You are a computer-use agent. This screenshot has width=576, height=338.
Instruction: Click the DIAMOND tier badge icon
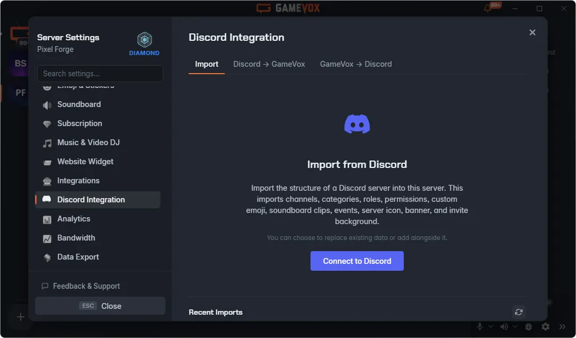pyautogui.click(x=145, y=40)
